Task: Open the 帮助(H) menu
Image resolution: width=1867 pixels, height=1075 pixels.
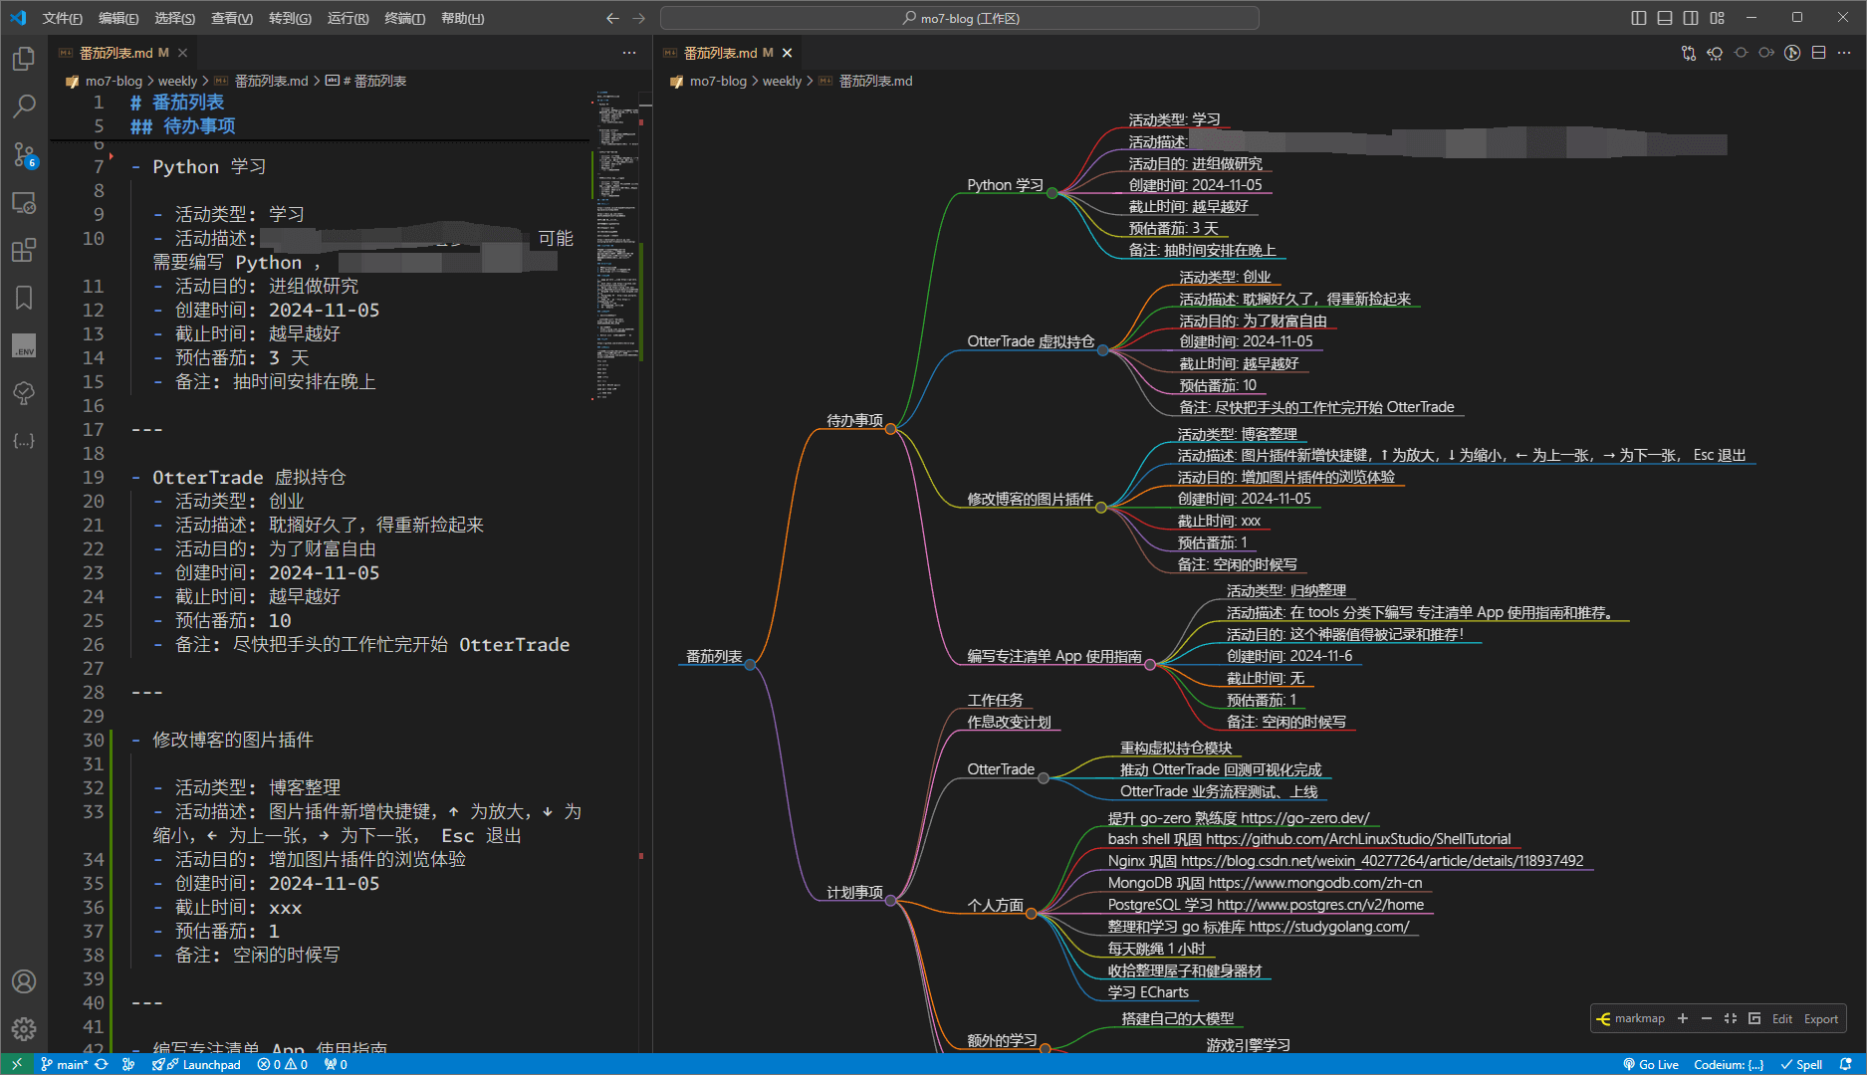Action: (463, 18)
